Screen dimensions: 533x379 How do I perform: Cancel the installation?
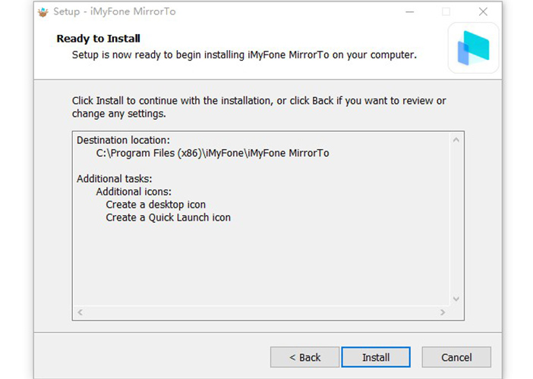coord(456,357)
